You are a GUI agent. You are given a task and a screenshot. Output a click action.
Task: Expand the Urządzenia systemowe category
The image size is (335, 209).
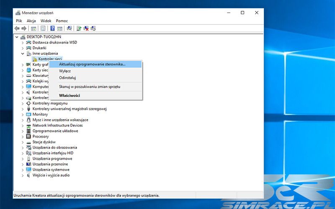23,170
